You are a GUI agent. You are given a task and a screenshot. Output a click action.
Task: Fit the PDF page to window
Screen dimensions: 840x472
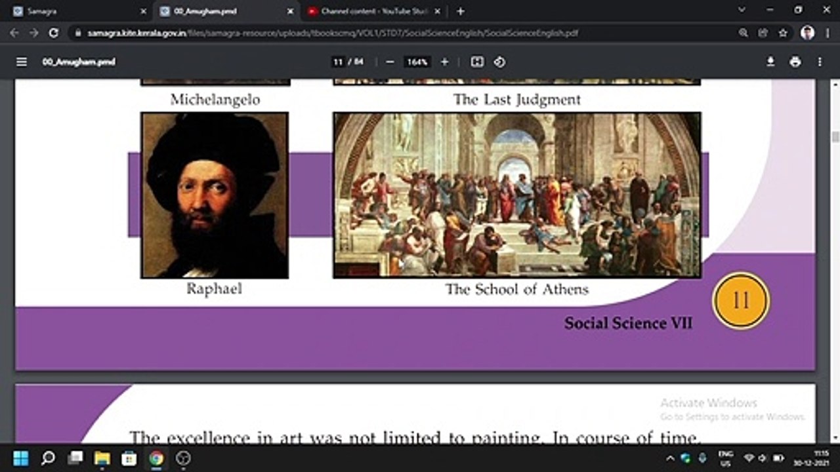[477, 62]
